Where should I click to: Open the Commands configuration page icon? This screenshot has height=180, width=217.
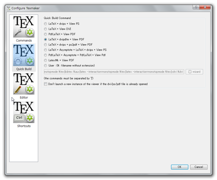(24, 27)
